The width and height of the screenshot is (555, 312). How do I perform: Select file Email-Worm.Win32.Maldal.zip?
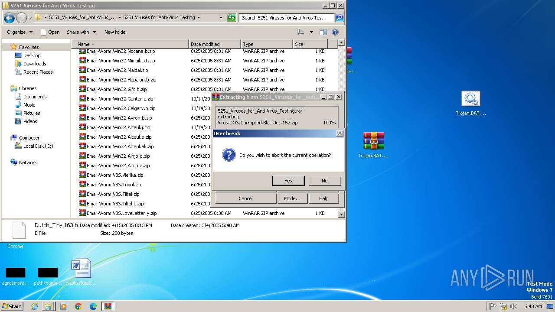[117, 70]
